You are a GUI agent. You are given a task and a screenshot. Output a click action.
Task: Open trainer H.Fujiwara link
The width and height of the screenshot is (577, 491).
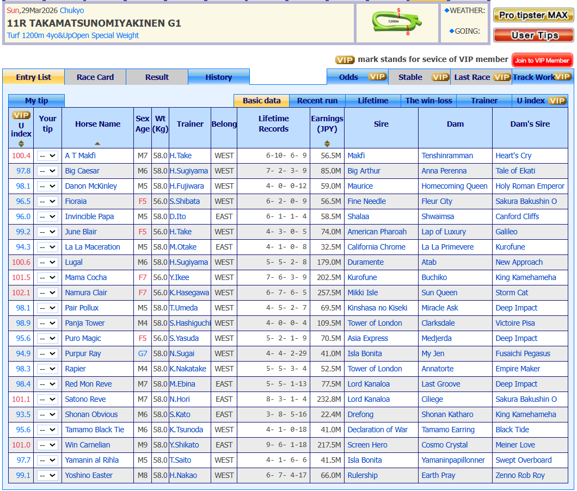pos(187,187)
